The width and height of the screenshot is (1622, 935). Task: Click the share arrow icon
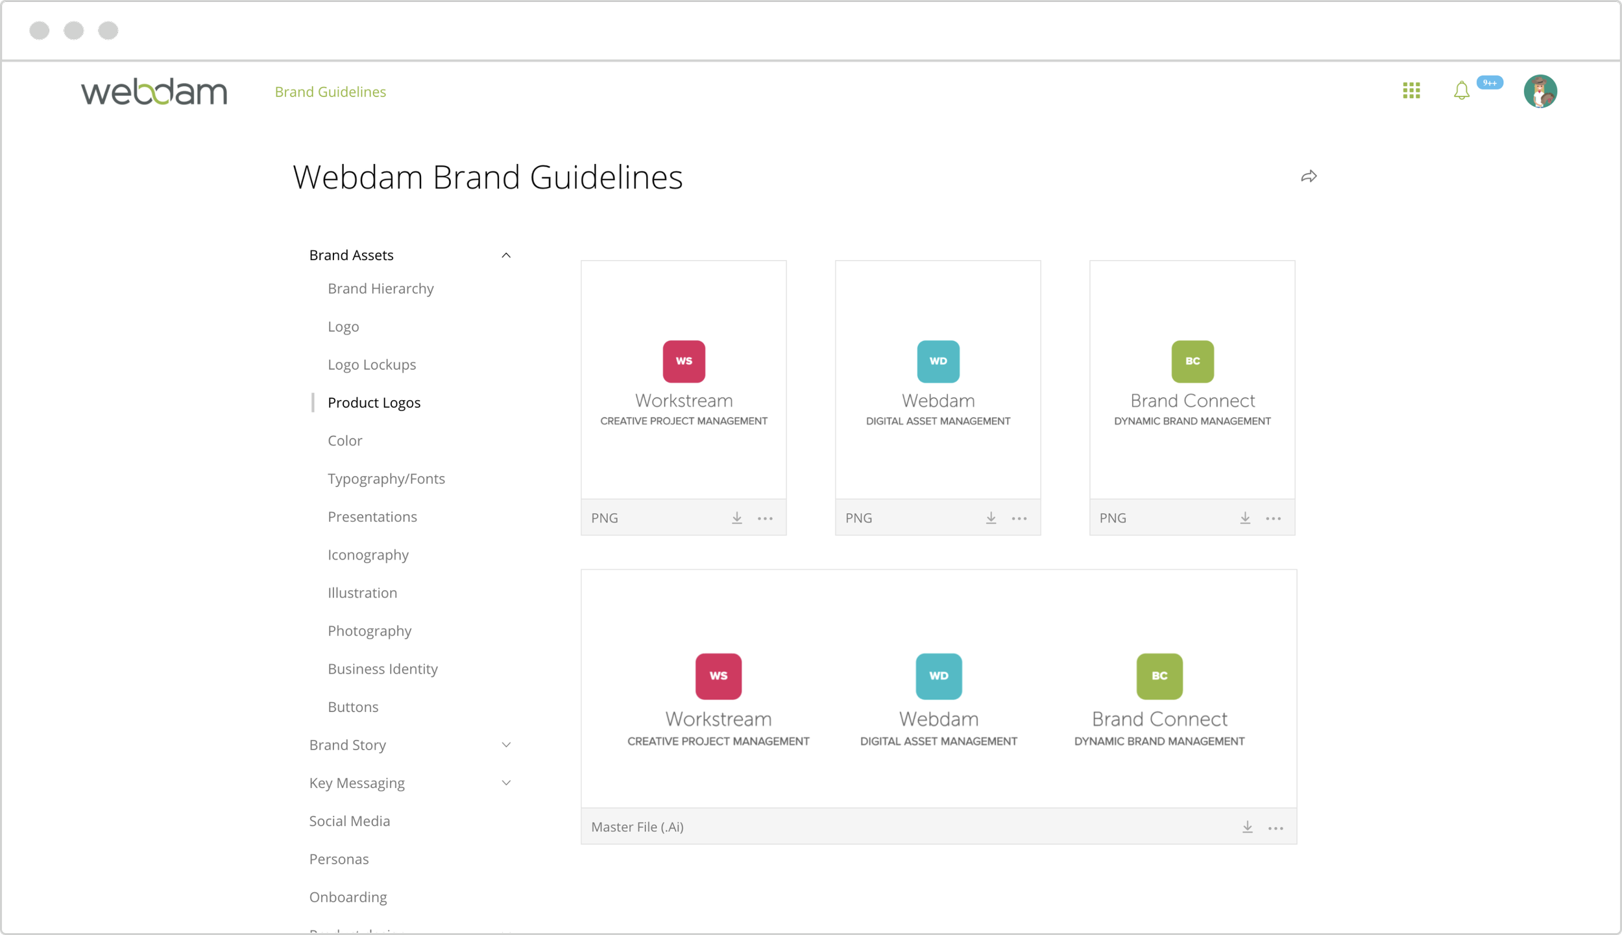click(1309, 176)
